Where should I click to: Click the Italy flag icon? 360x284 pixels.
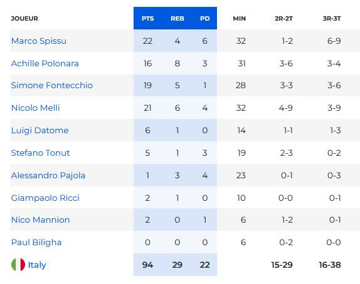tap(18, 265)
